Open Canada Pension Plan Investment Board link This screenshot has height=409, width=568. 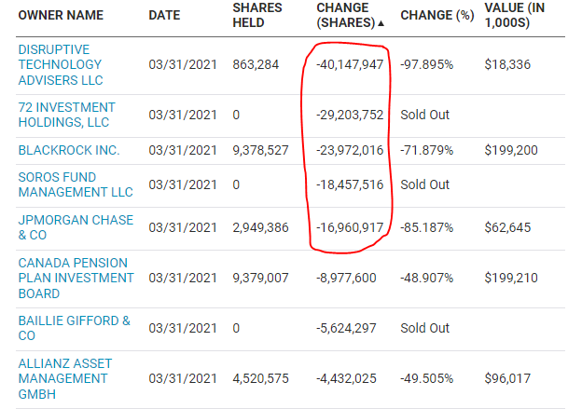pos(75,278)
